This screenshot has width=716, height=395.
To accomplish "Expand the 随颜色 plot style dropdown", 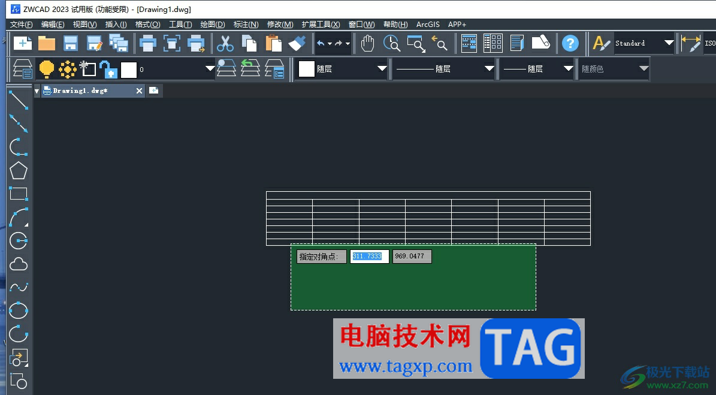I will pyautogui.click(x=644, y=68).
